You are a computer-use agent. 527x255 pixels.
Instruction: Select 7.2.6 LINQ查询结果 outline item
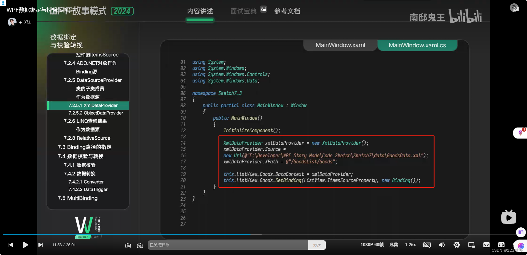pyautogui.click(x=85, y=121)
